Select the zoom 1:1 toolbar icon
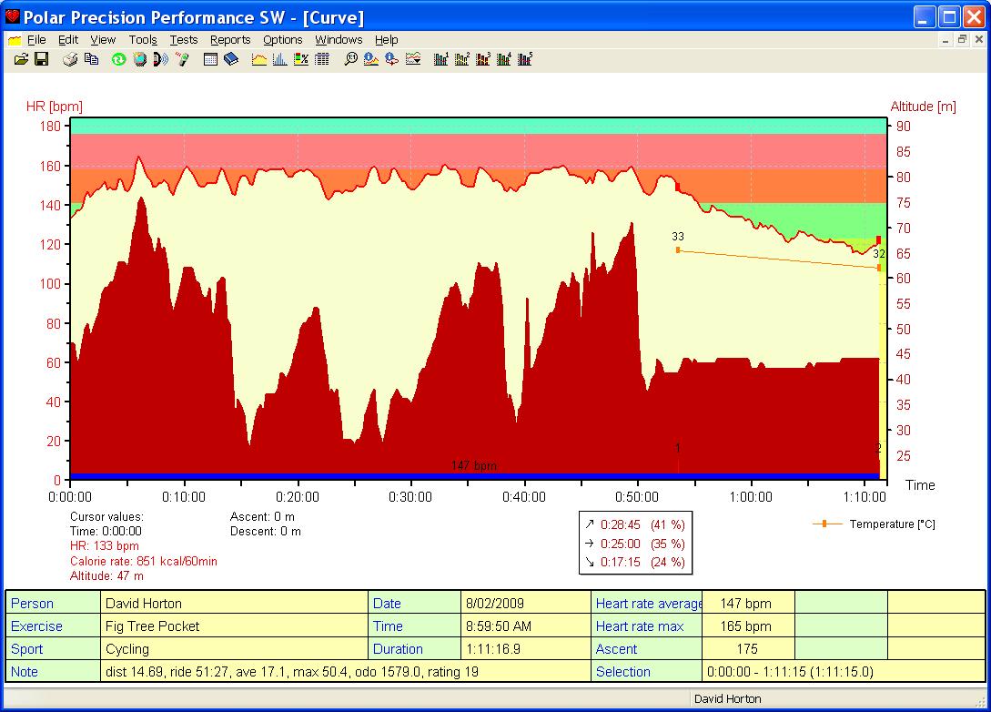 [x=351, y=58]
